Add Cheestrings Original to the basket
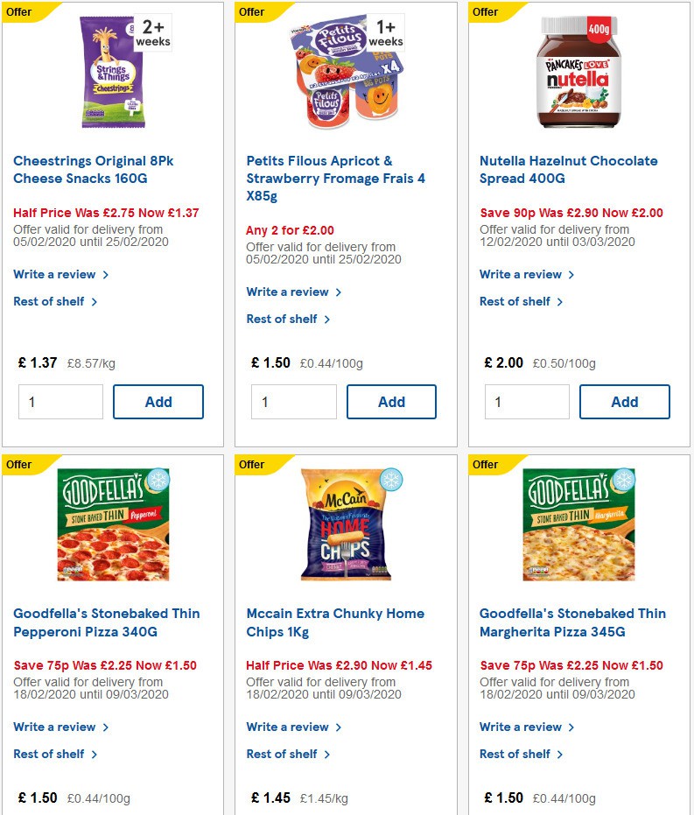The image size is (694, 815). tap(158, 402)
